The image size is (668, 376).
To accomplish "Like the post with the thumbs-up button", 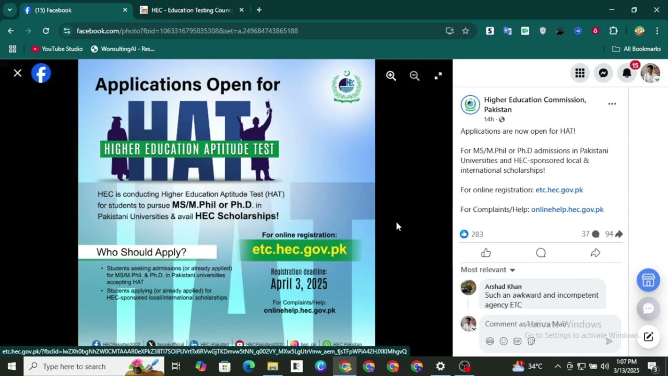I will coord(486,253).
